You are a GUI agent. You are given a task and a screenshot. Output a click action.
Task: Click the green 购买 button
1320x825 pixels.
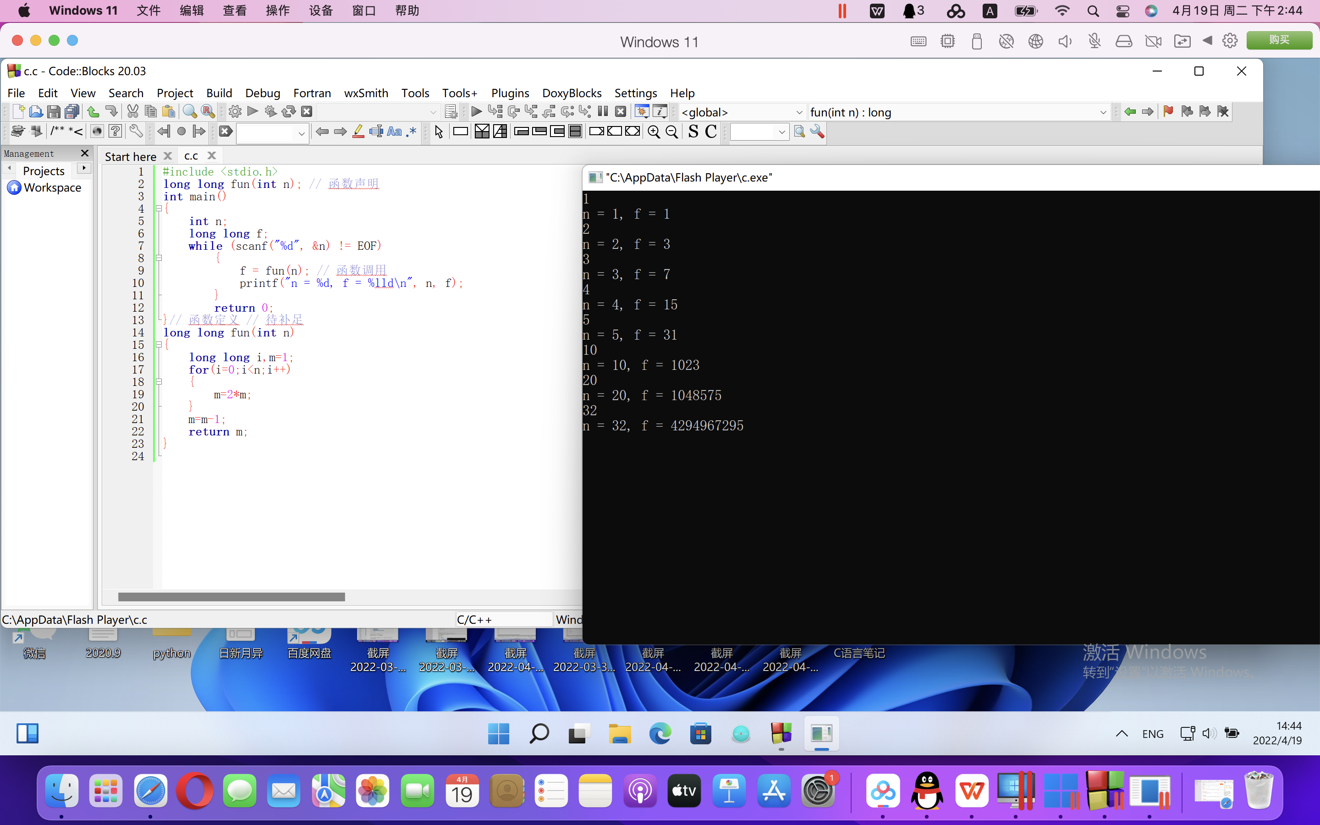(x=1279, y=40)
